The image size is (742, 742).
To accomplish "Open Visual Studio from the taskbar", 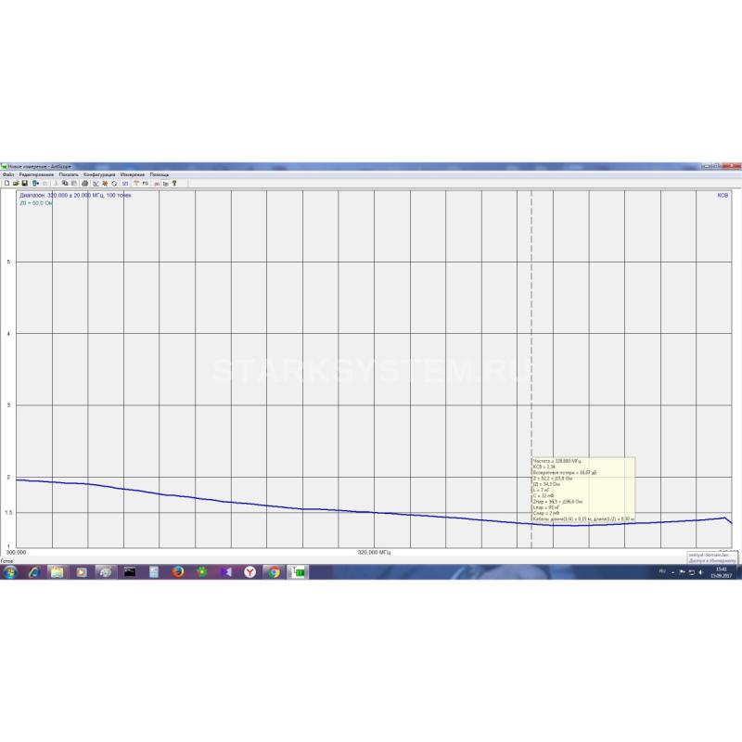I will coord(226,572).
